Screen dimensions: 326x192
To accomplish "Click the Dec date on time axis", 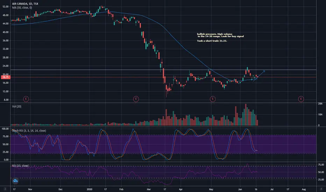I will coord(61,189).
